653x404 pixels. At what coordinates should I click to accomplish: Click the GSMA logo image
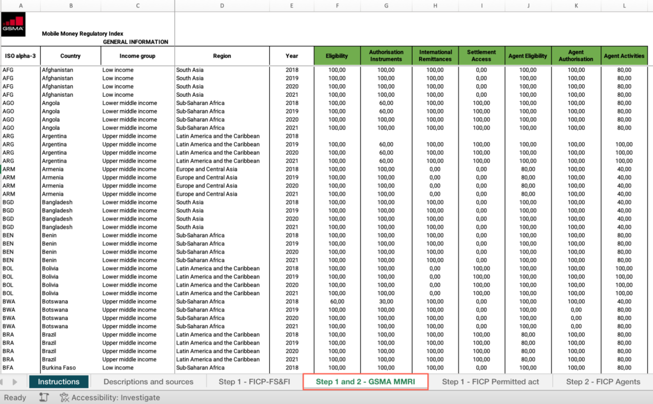pyautogui.click(x=13, y=24)
